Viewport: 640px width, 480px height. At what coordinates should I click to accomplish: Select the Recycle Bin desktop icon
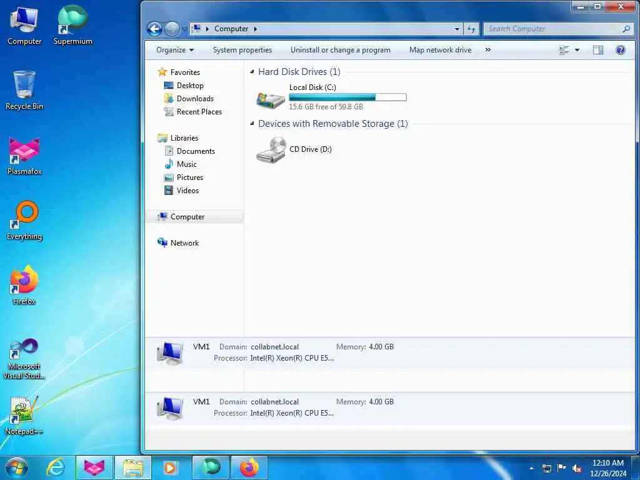24,90
